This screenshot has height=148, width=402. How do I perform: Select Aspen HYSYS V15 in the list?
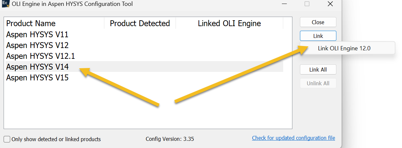pos(37,78)
